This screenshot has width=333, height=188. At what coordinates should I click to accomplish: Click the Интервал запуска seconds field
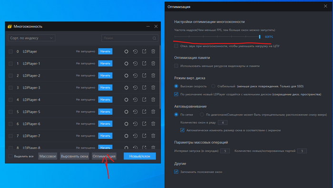(x=225, y=151)
